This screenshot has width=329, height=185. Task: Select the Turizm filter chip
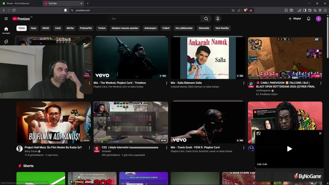click(102, 28)
